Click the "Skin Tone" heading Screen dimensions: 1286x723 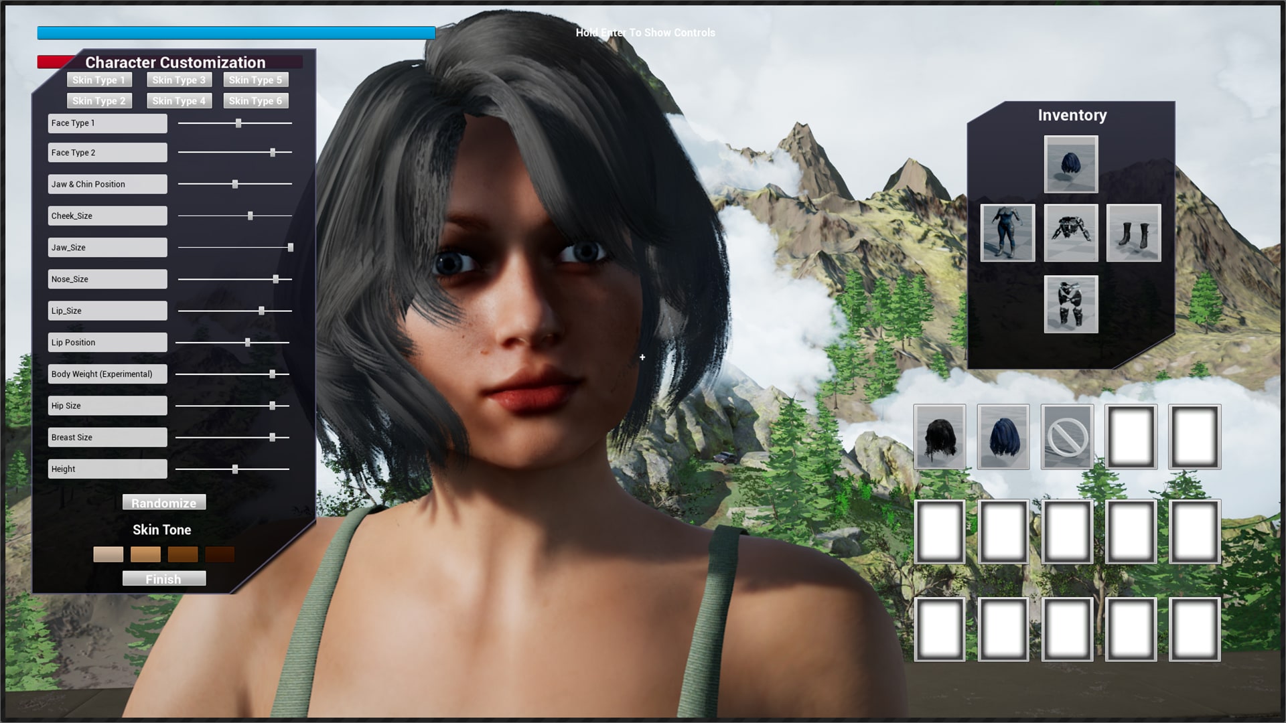162,530
